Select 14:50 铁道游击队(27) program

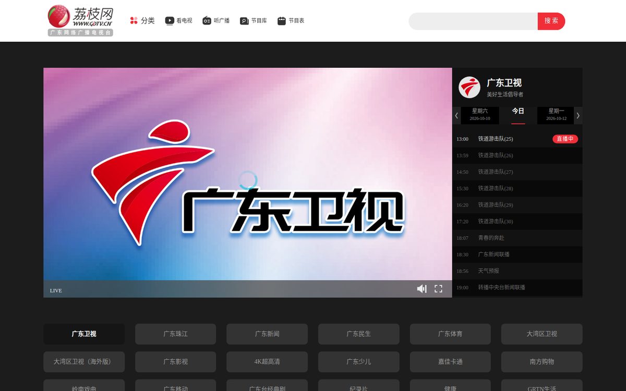click(517, 172)
